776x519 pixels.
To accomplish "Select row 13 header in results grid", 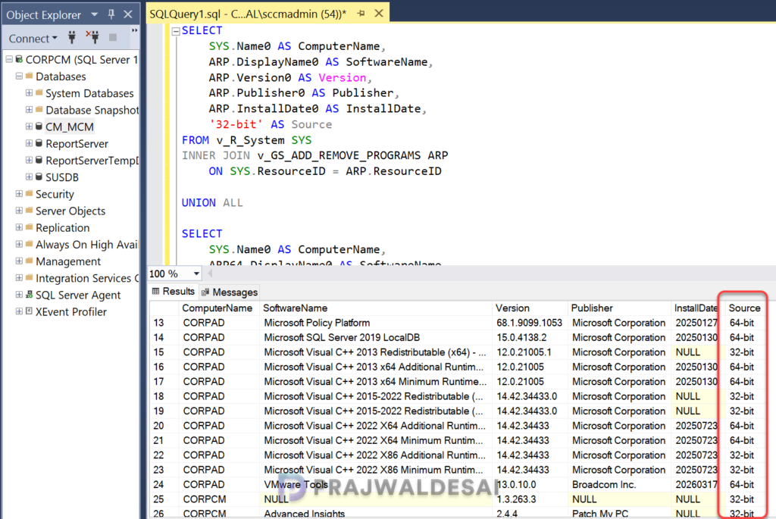I will 164,323.
